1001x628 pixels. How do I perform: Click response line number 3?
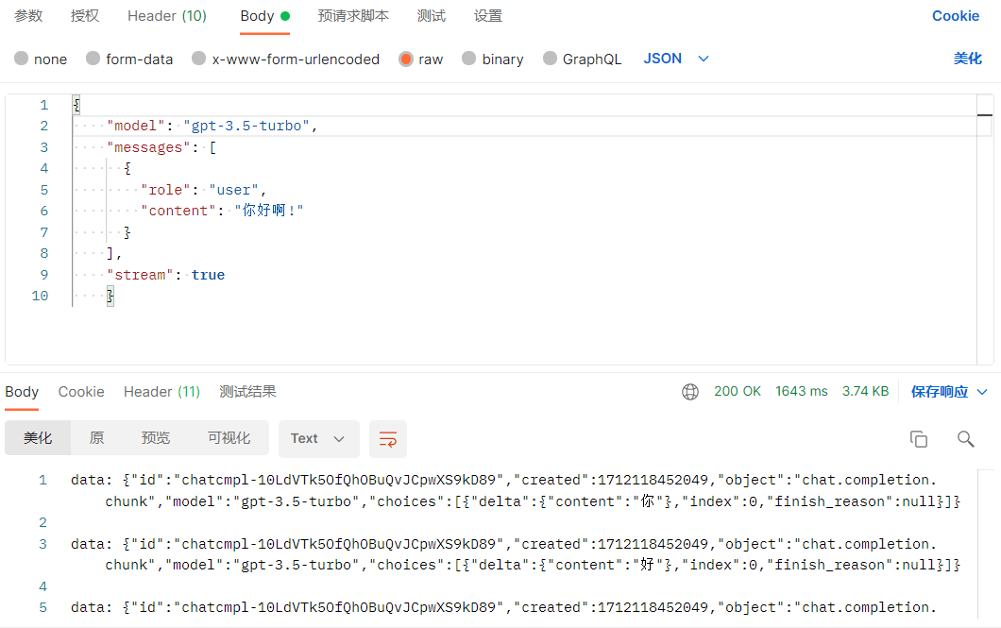pos(42,544)
